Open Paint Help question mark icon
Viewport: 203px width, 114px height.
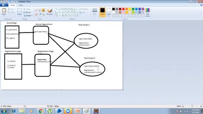[201, 5]
